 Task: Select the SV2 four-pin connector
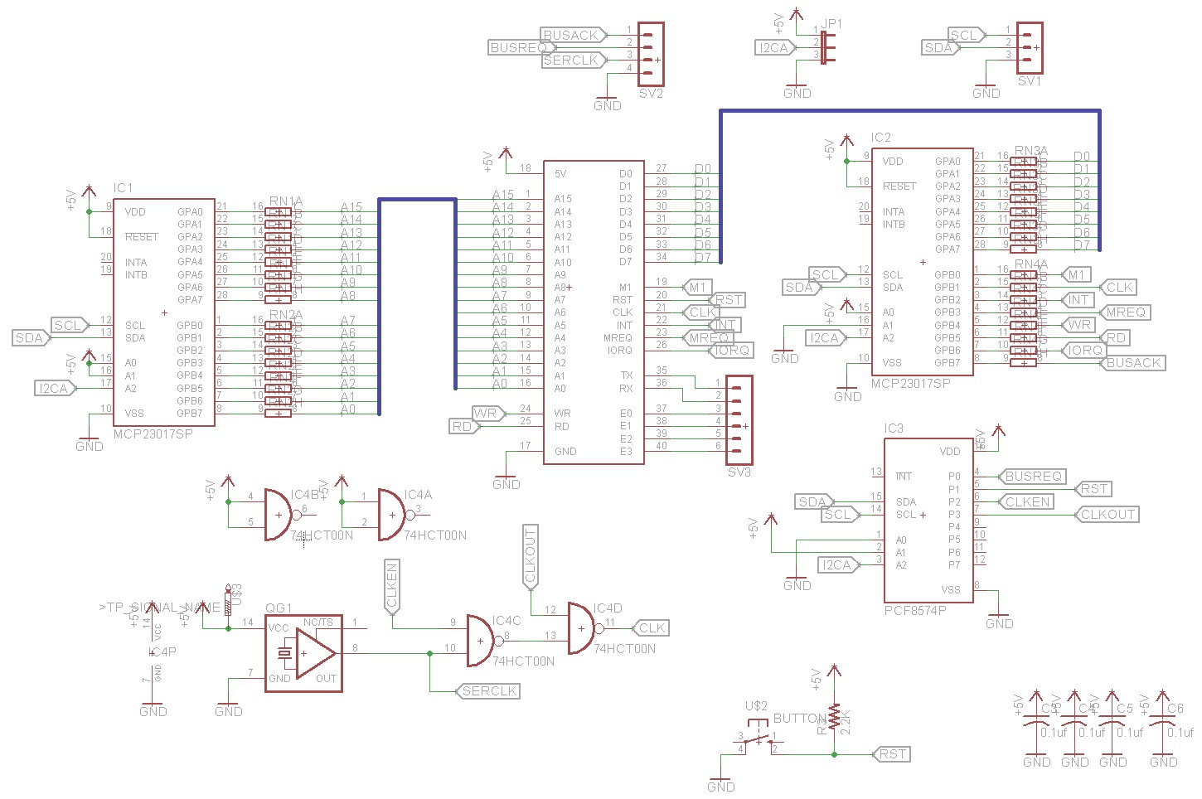coord(651,54)
